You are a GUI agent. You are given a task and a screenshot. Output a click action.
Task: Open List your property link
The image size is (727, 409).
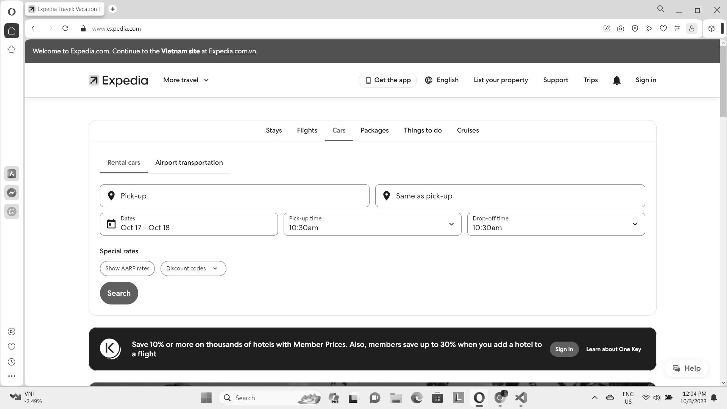point(501,80)
